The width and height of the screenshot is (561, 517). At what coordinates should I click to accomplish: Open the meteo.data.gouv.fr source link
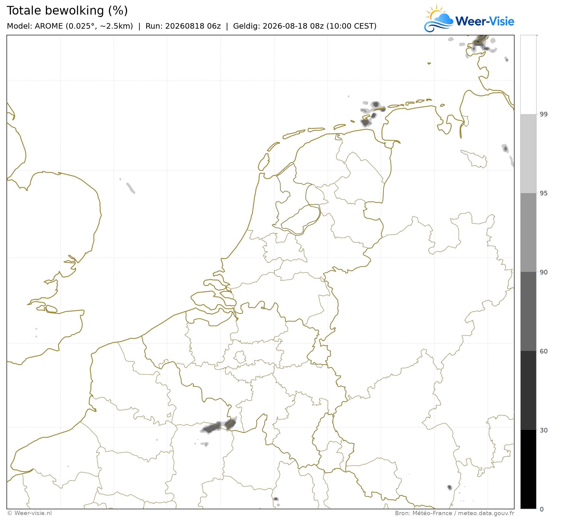(486, 513)
